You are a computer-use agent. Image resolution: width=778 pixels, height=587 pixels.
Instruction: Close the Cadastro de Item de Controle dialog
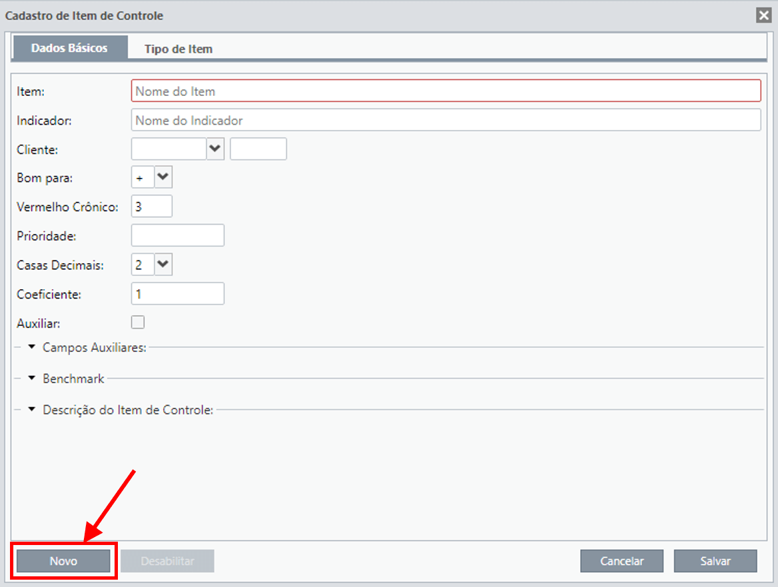(x=763, y=15)
